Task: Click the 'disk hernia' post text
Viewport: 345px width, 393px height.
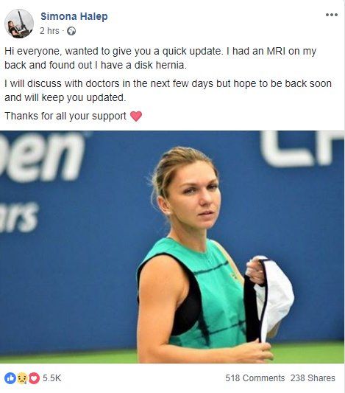Action: (160, 65)
